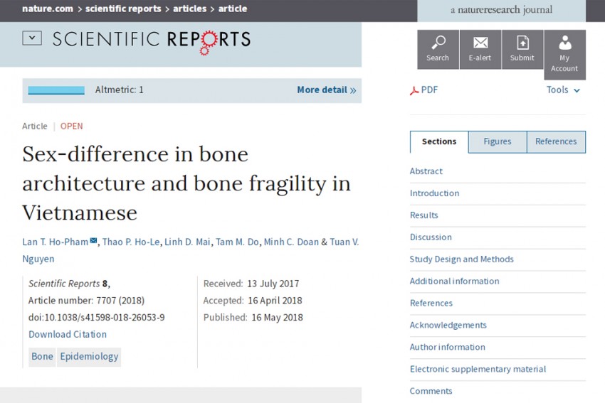Image resolution: width=605 pixels, height=403 pixels.
Task: Open author Tuan V. Nguyen link
Action: pos(191,250)
